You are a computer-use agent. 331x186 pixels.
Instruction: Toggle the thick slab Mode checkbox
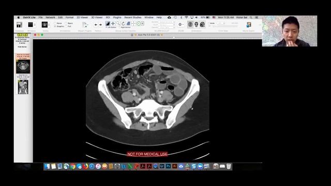pyautogui.click(x=209, y=23)
